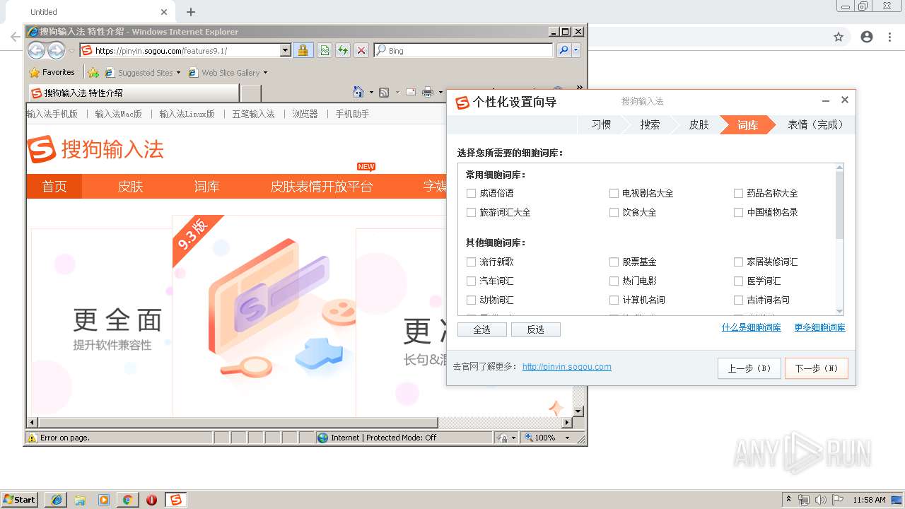Bookmark the page with Chrome star
This screenshot has width=905, height=509.
[839, 37]
